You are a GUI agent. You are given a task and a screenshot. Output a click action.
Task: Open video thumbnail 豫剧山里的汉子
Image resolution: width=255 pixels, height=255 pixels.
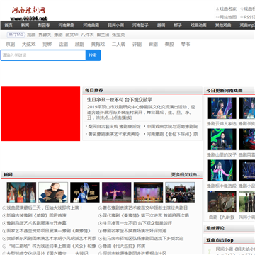click(x=222, y=140)
